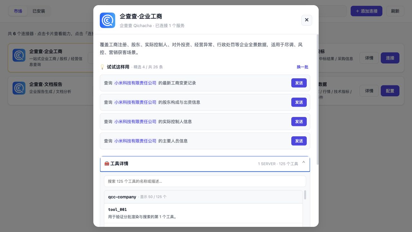This screenshot has width=412, height=232.
Task: Click the 企查查·文档报告 card icon in background
Action: pos(19,88)
